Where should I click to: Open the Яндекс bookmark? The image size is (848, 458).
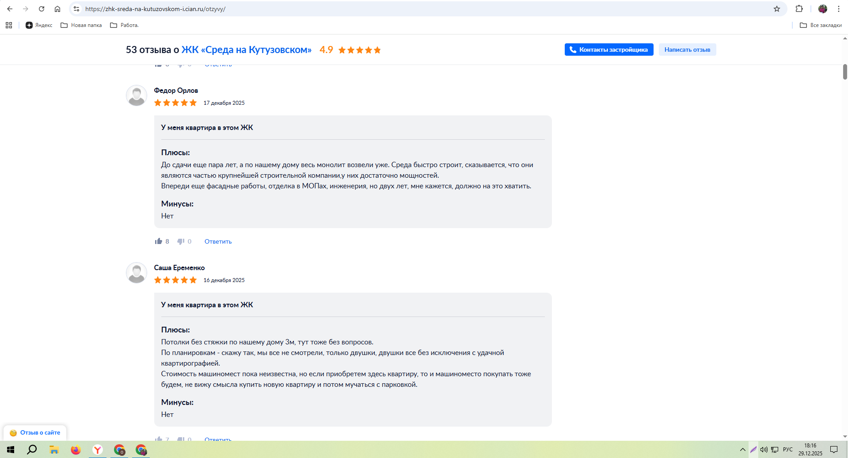pyautogui.click(x=39, y=25)
